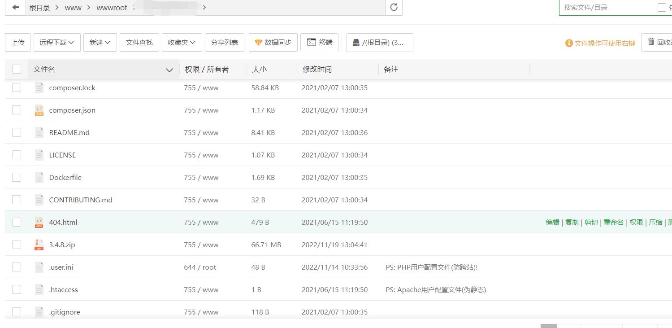Image resolution: width=672 pixels, height=328 pixels.
Task: Click the .htaccess file icon
Action: [39, 289]
